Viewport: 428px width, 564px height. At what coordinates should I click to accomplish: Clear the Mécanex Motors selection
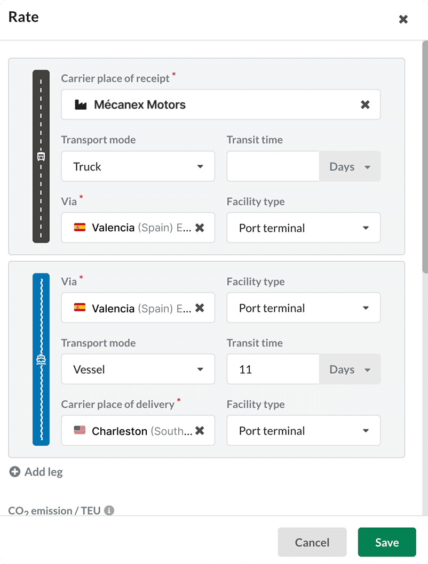[x=365, y=104]
